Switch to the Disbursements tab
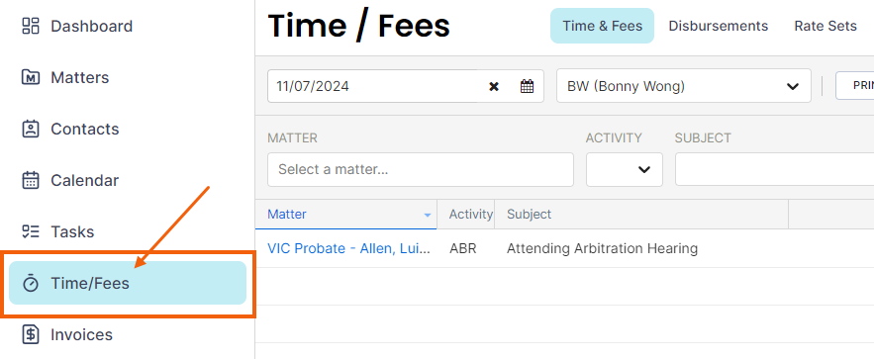Image resolution: width=874 pixels, height=359 pixels. [x=718, y=26]
